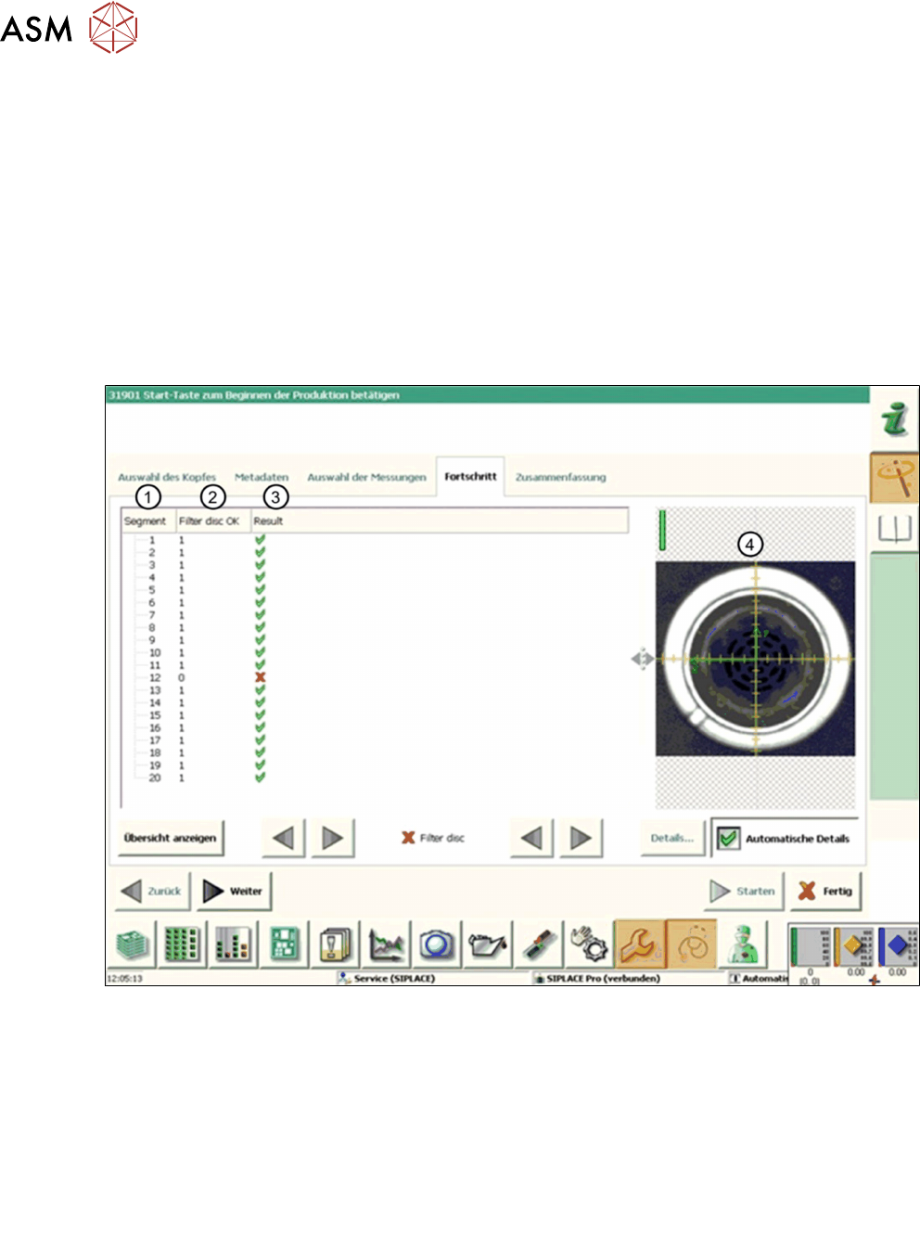This screenshot has width=920, height=1246.
Task: Click green checkmark for segment 8
Action: point(261,627)
